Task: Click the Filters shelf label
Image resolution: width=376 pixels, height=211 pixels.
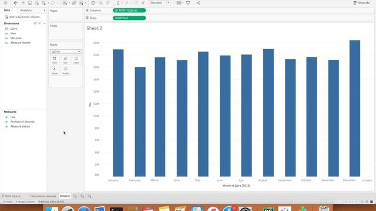Action: tap(53, 26)
